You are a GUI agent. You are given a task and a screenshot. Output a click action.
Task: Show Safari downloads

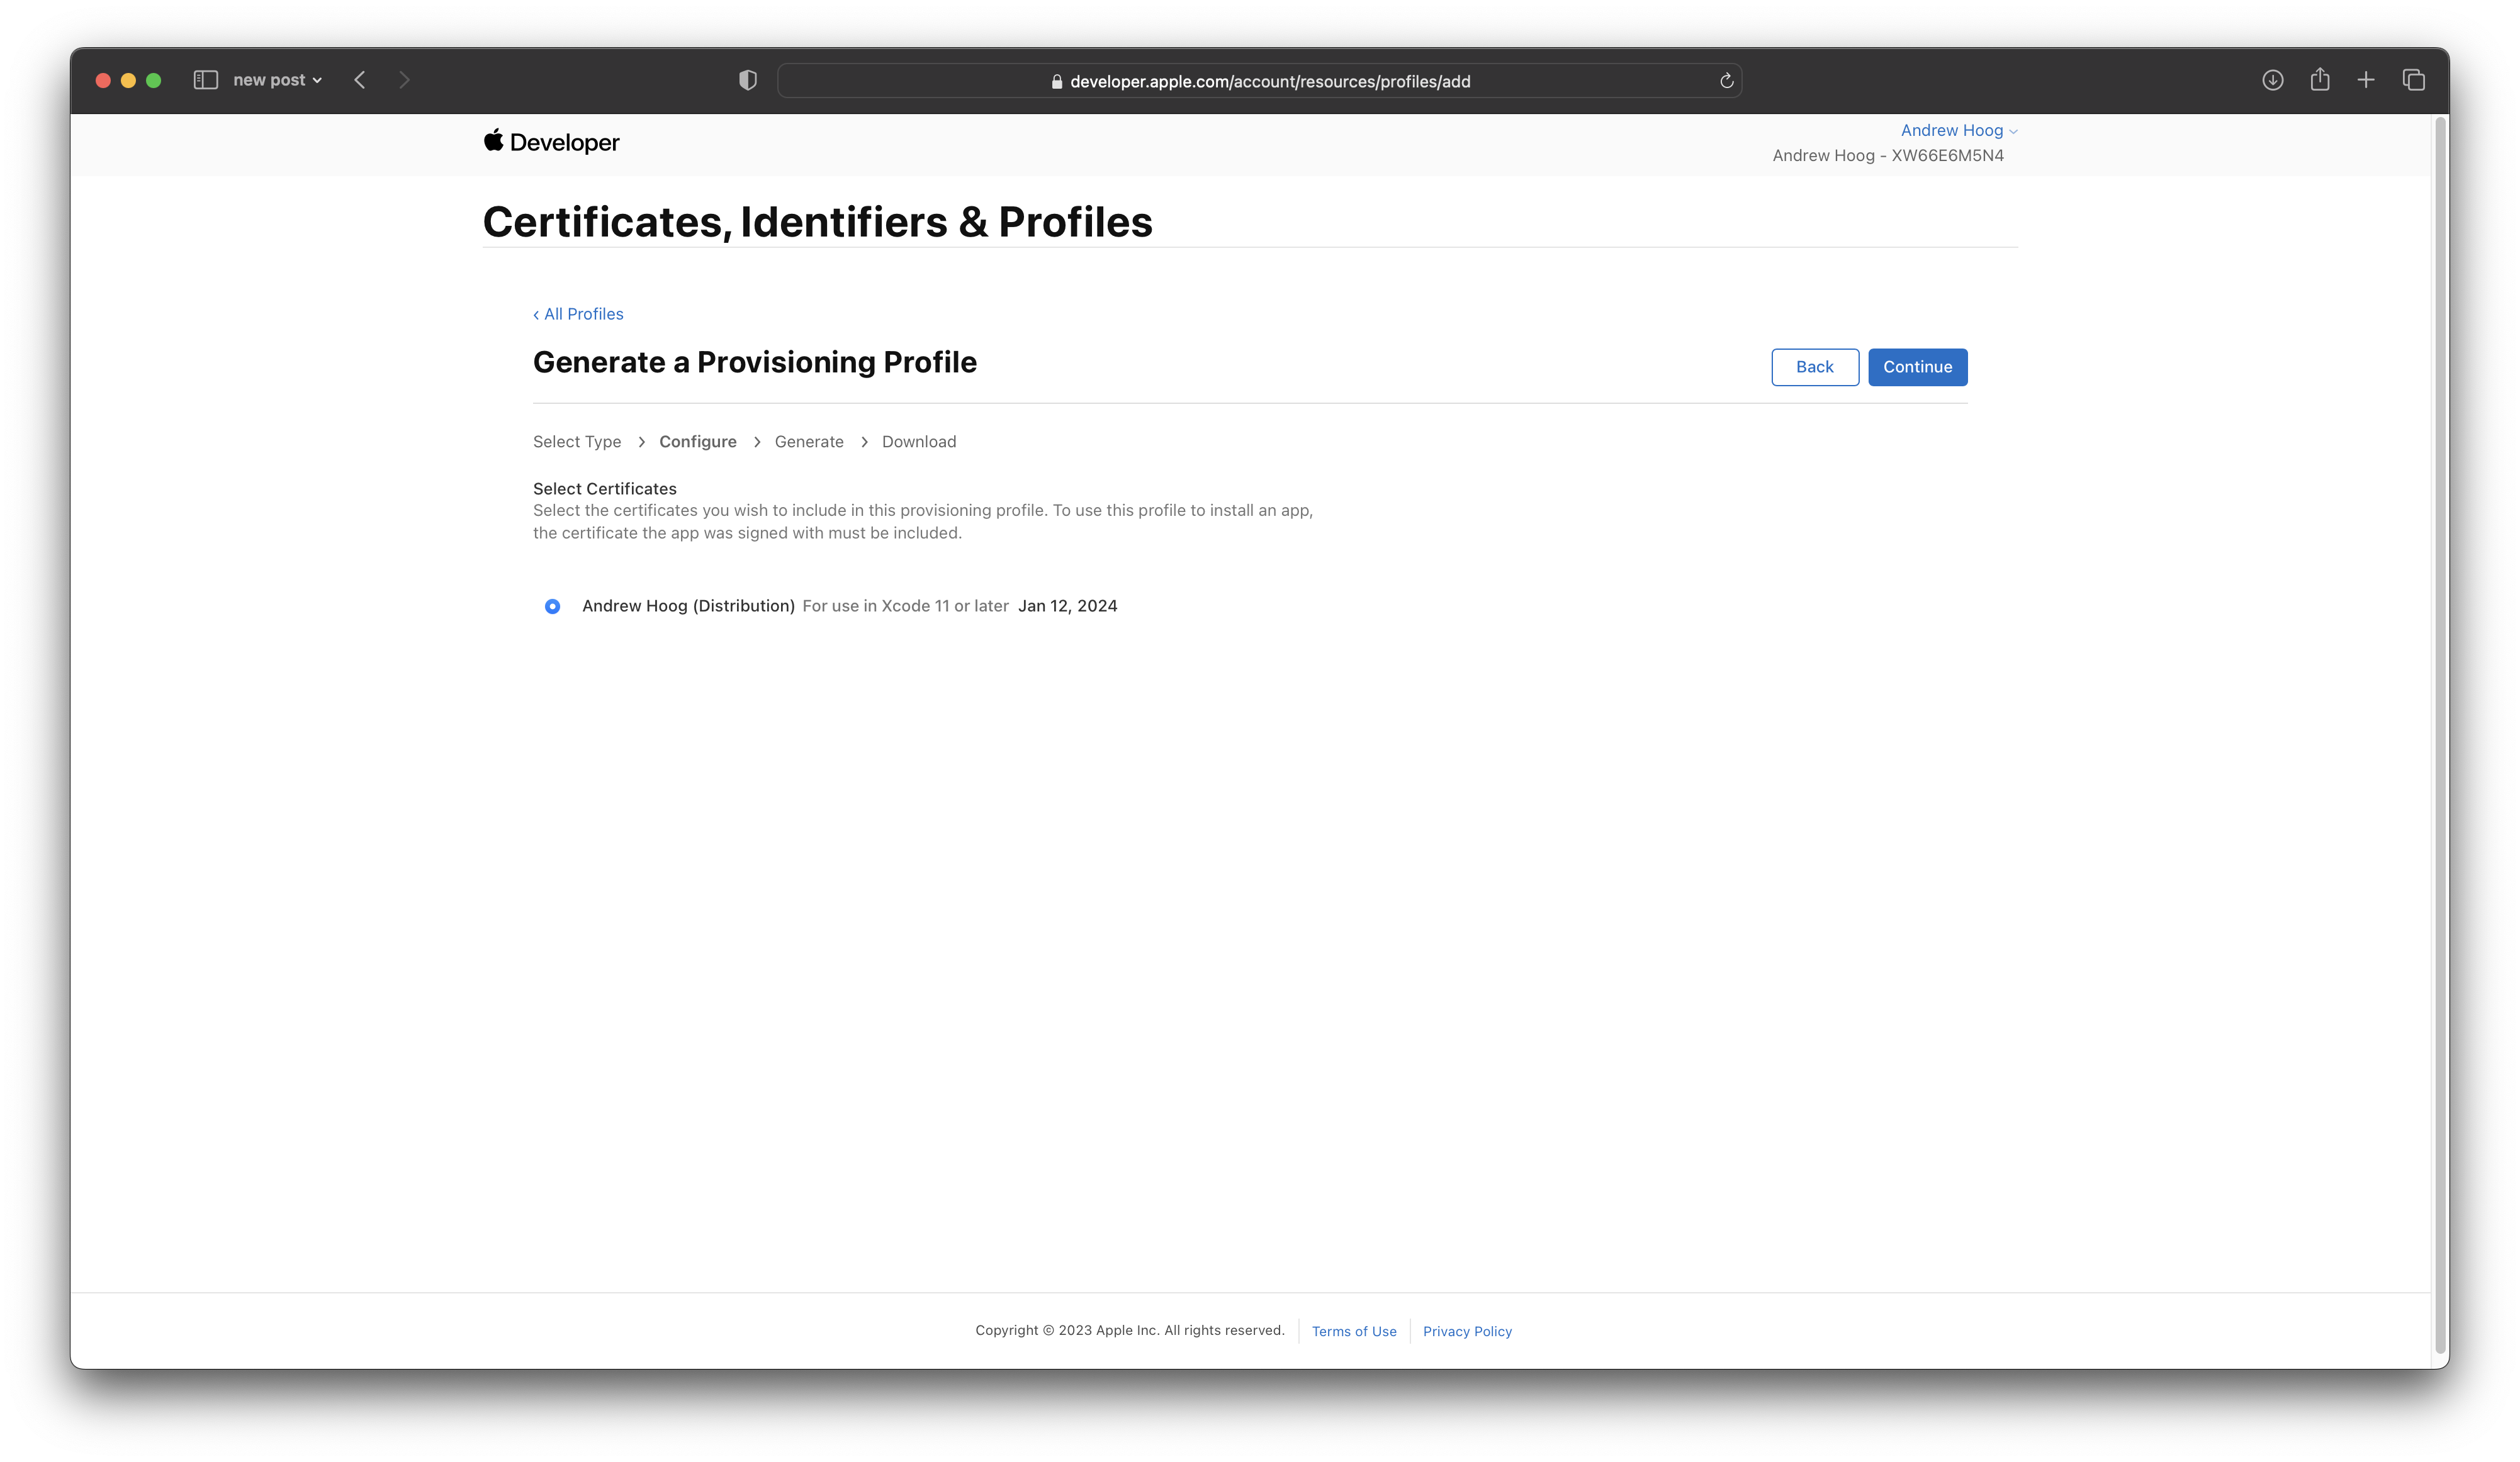coord(2272,80)
